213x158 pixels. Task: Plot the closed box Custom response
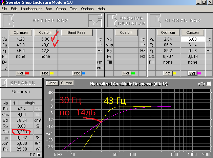click(x=192, y=73)
